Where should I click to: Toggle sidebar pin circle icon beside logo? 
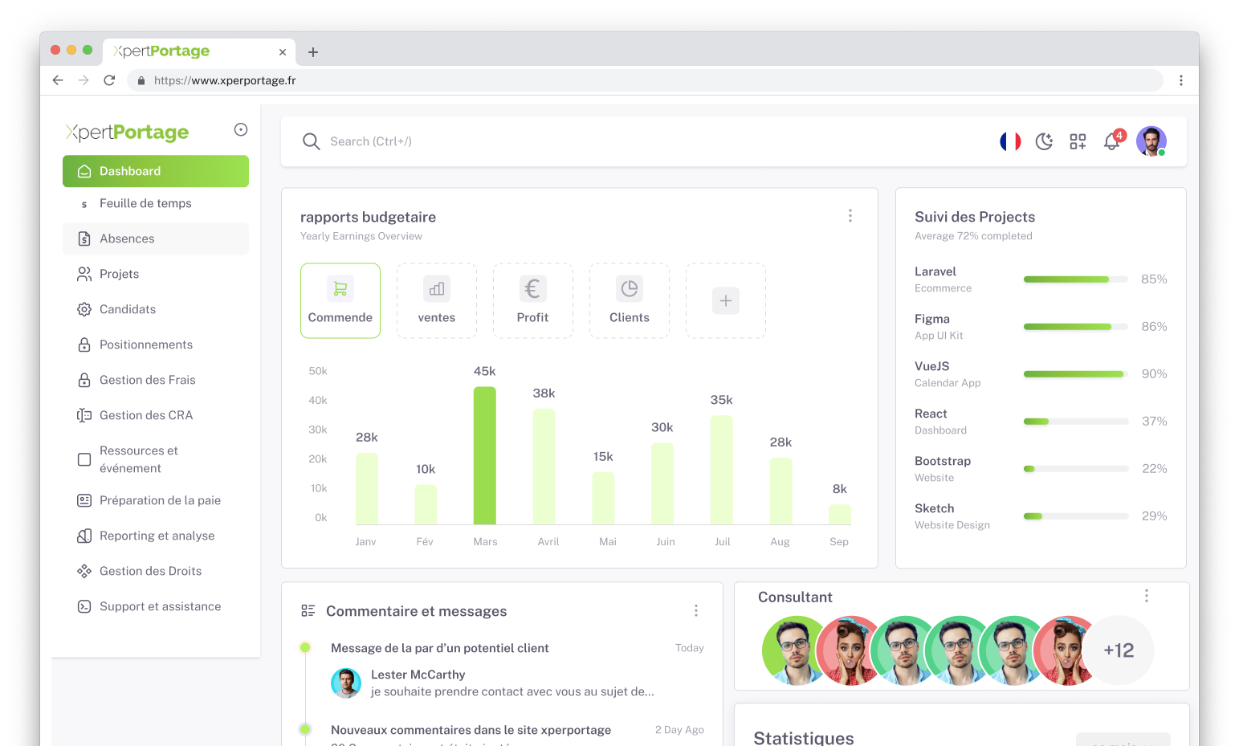(241, 129)
